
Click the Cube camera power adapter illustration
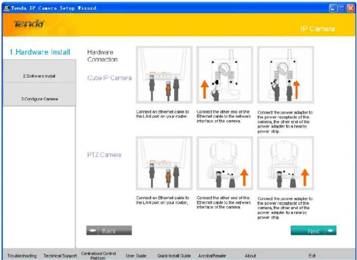285,75
